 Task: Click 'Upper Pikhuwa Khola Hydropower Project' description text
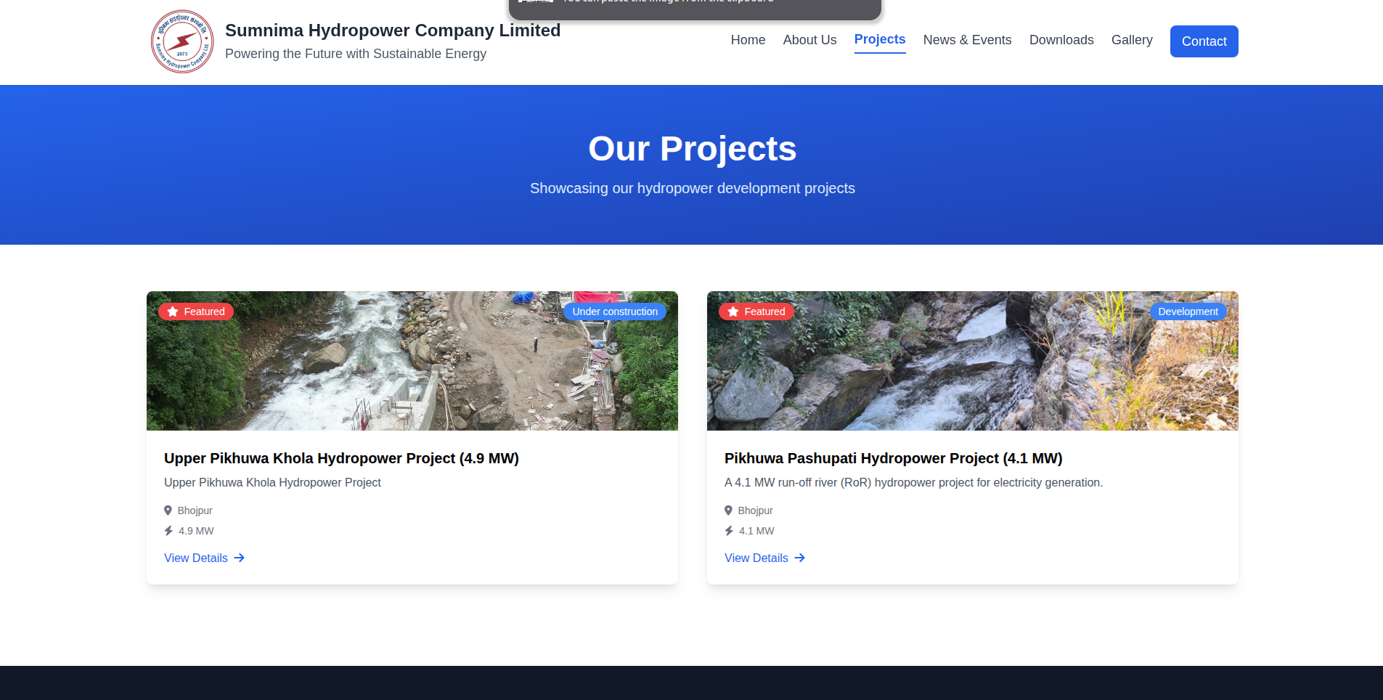click(x=272, y=482)
